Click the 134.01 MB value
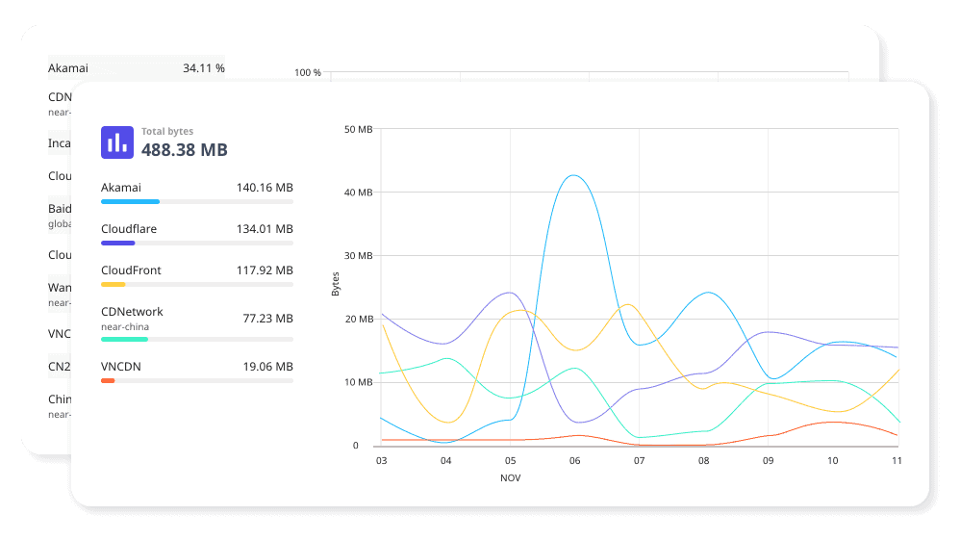The image size is (960, 540). click(x=265, y=229)
